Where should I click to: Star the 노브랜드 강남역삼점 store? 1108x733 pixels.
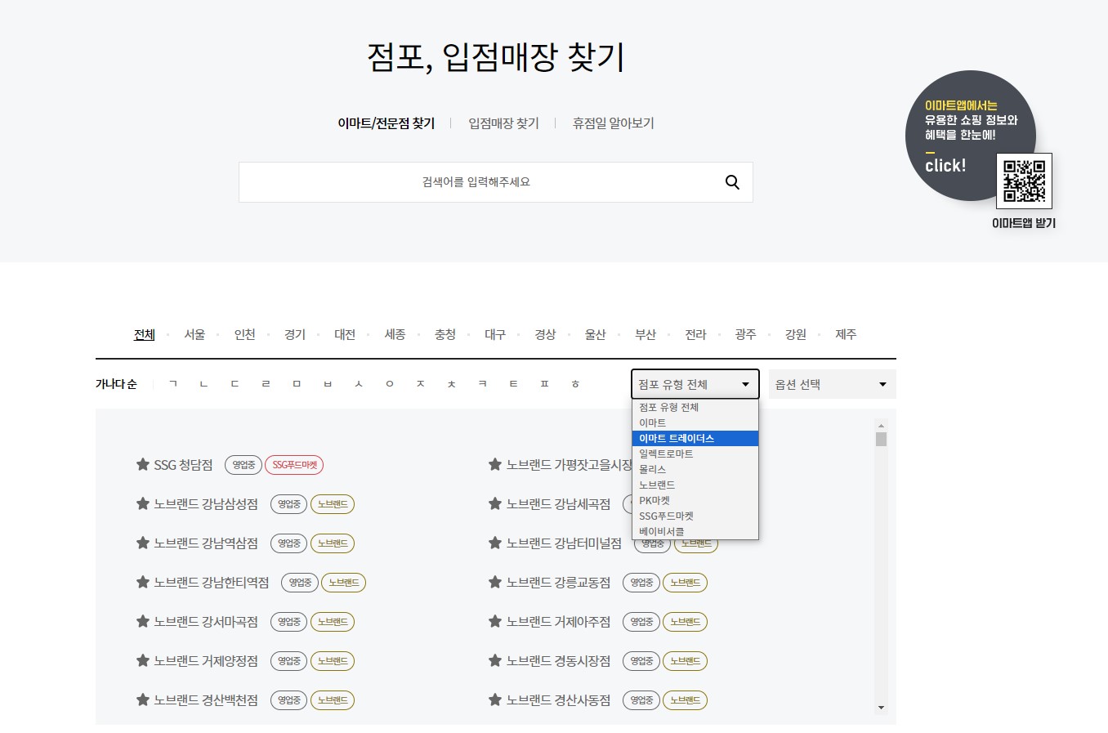[x=143, y=543]
